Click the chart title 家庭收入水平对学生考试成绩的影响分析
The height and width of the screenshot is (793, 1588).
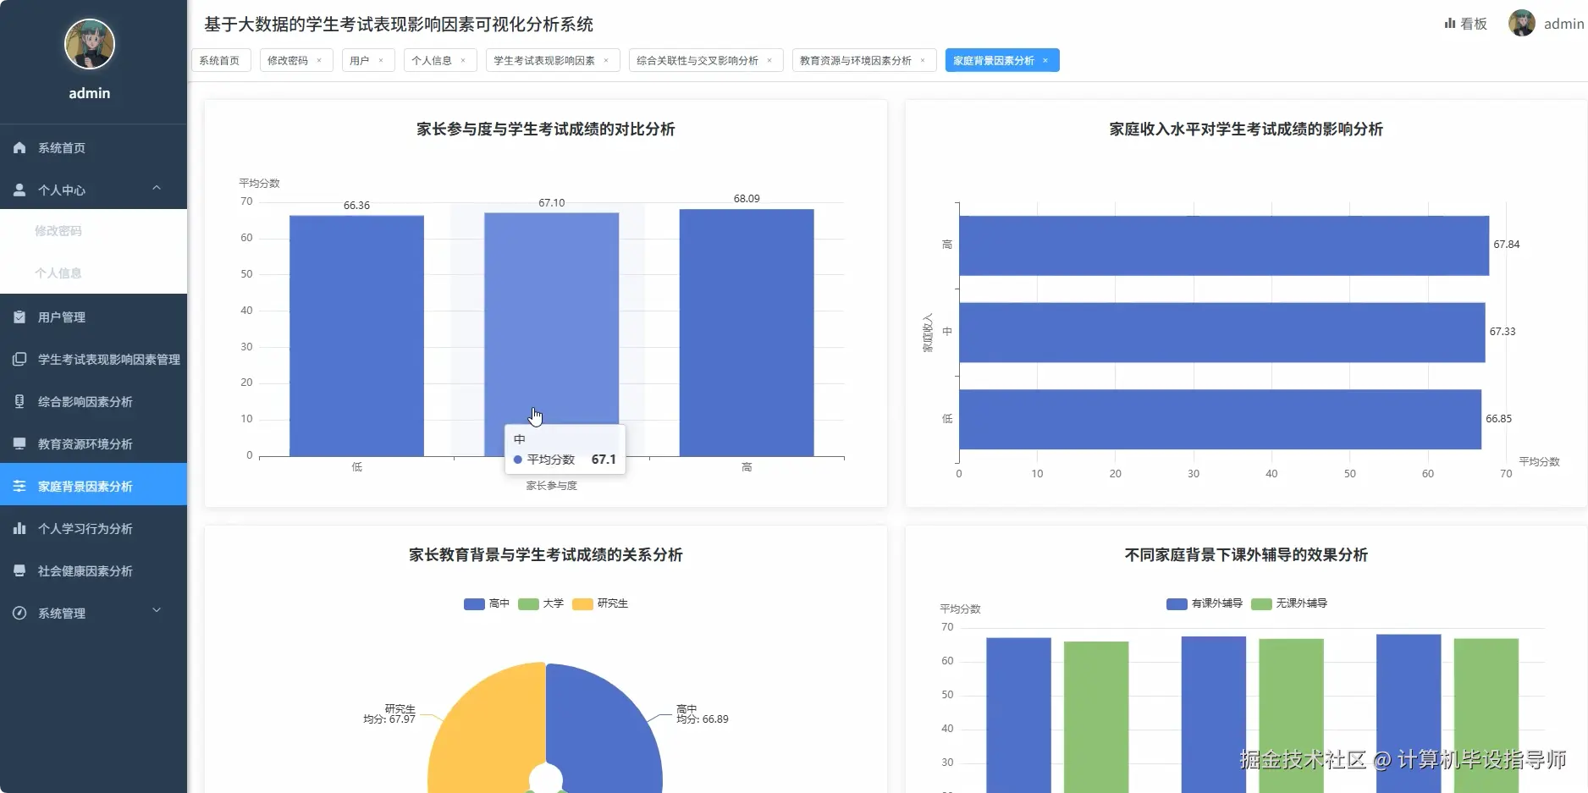(1246, 129)
